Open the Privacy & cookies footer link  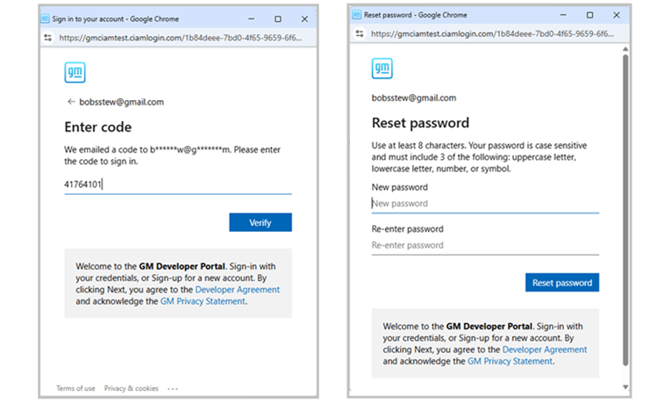click(x=131, y=388)
